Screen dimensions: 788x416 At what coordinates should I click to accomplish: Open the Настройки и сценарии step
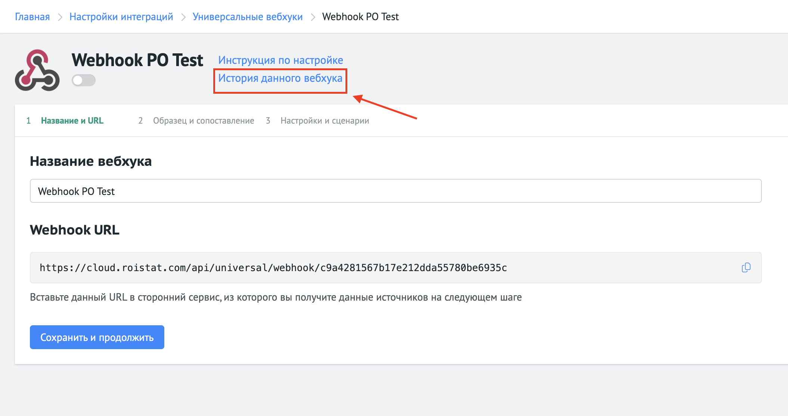pos(325,121)
